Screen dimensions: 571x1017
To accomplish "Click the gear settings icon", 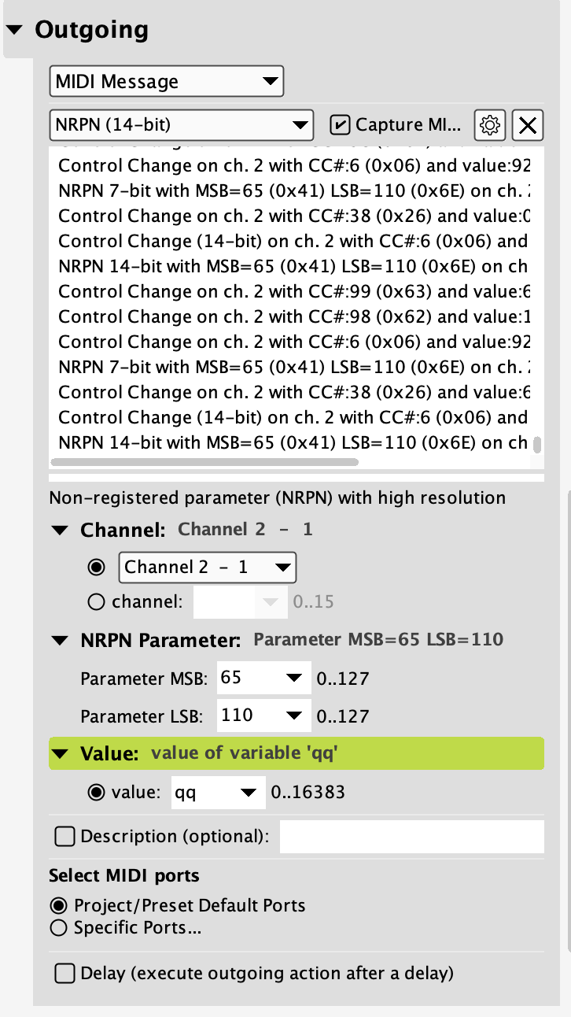I will click(489, 124).
